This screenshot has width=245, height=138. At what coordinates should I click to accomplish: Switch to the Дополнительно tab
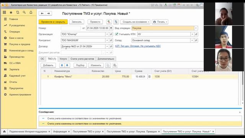point(106,59)
